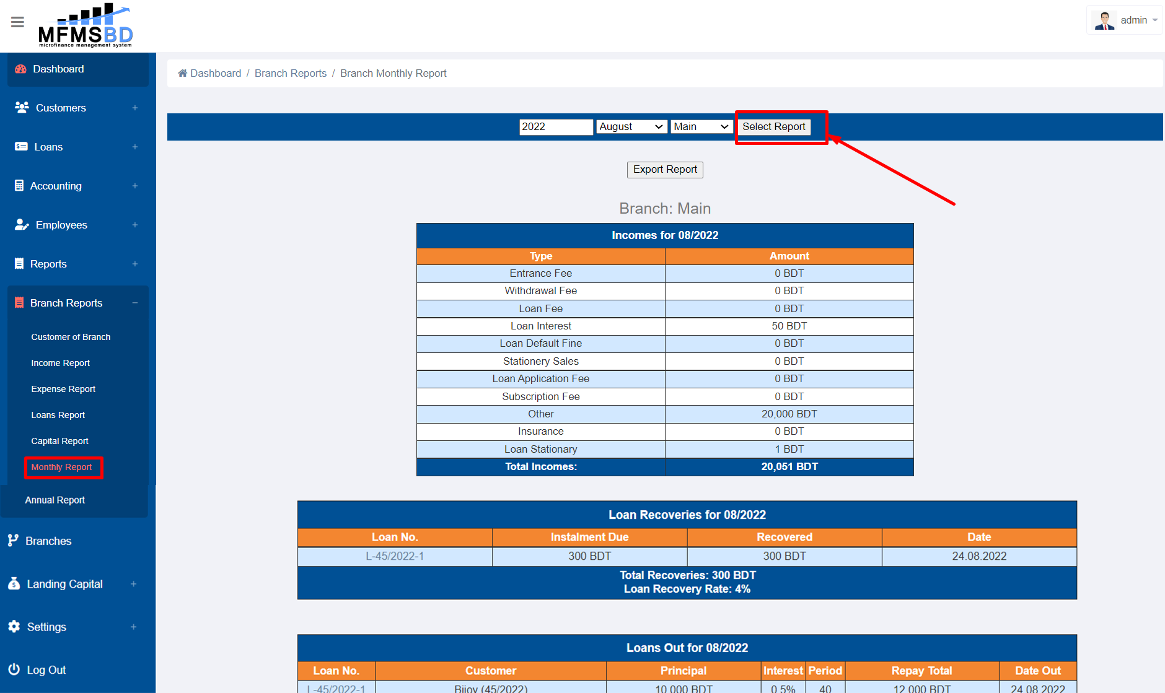The height and width of the screenshot is (693, 1165).
Task: Open the month dropdown showing August
Action: (x=631, y=126)
